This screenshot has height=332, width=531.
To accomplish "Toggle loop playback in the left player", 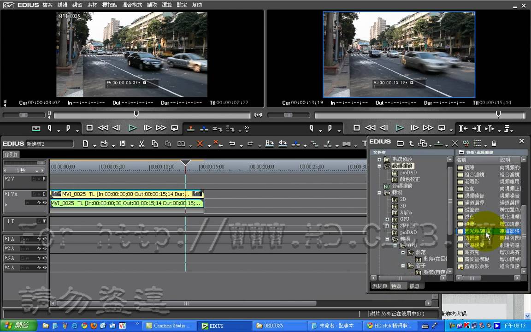I will [174, 128].
